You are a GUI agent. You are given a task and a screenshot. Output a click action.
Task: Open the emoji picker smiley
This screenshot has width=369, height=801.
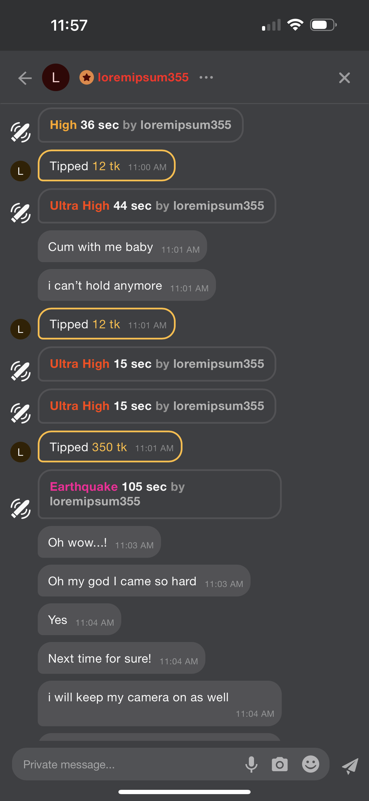310,764
